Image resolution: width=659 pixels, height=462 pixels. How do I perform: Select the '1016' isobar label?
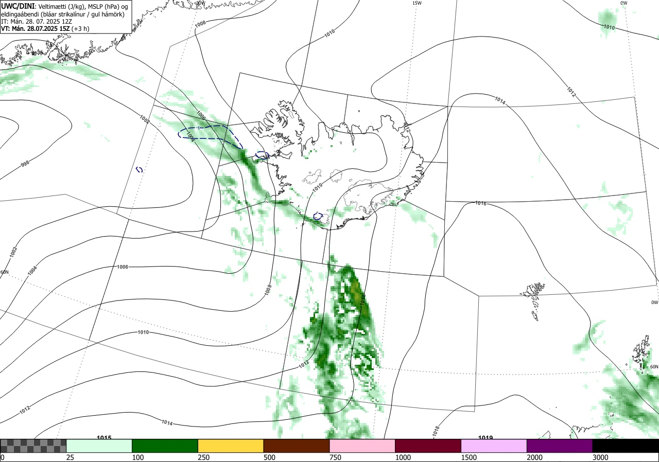[x=481, y=204]
